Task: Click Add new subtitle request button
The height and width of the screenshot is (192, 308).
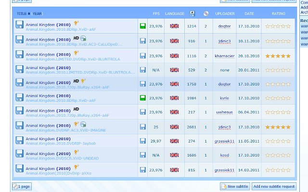Action: click(x=274, y=186)
